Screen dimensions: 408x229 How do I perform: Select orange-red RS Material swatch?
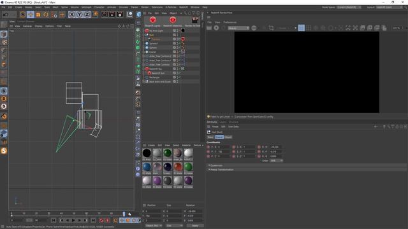[178, 167]
